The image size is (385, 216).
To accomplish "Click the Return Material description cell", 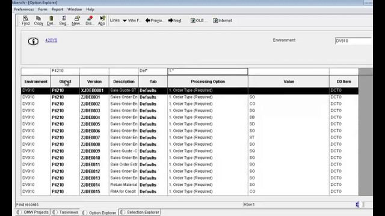I will 124,185.
